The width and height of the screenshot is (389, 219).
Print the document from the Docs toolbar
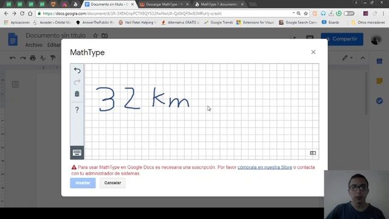coord(33,58)
